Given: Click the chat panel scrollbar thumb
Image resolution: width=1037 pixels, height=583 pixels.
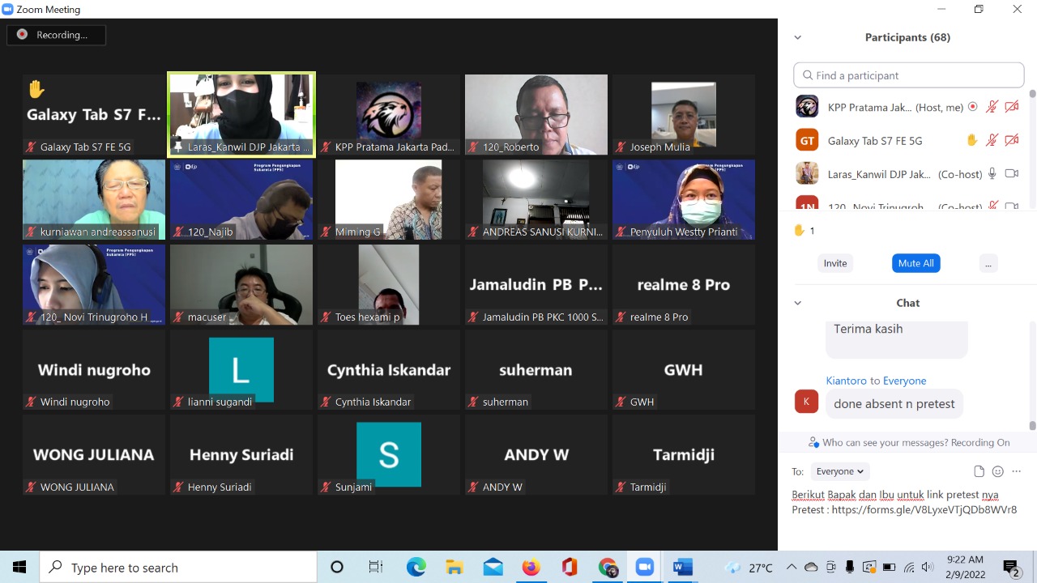Looking at the screenshot, I should pos(1032,425).
